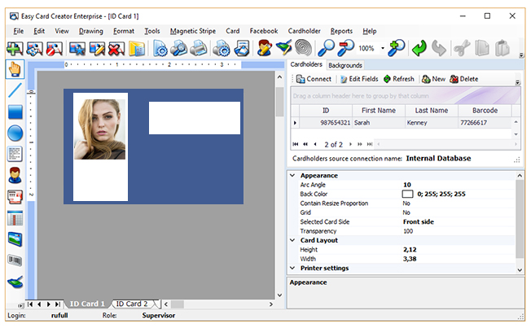Click the add new card toolbar icon
Image resolution: width=531 pixels, height=328 pixels.
click(x=15, y=48)
